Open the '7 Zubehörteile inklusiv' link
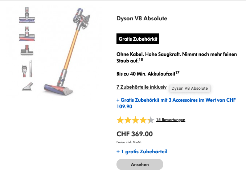This screenshot has height=178, width=246. [x=141, y=87]
